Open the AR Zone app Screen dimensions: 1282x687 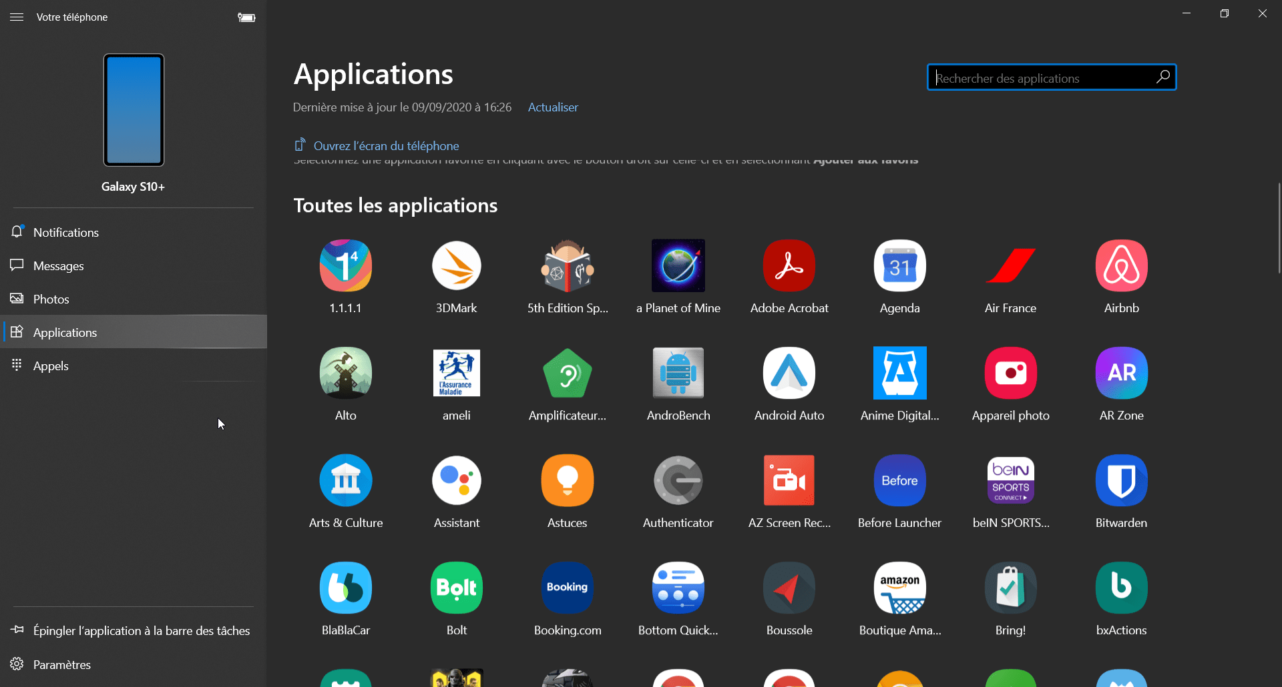pos(1121,373)
